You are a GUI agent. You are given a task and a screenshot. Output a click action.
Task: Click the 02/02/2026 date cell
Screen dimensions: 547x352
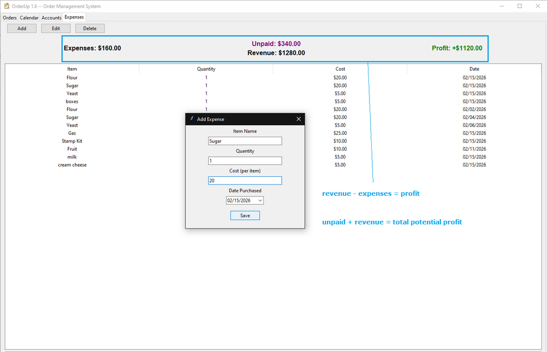(x=474, y=109)
